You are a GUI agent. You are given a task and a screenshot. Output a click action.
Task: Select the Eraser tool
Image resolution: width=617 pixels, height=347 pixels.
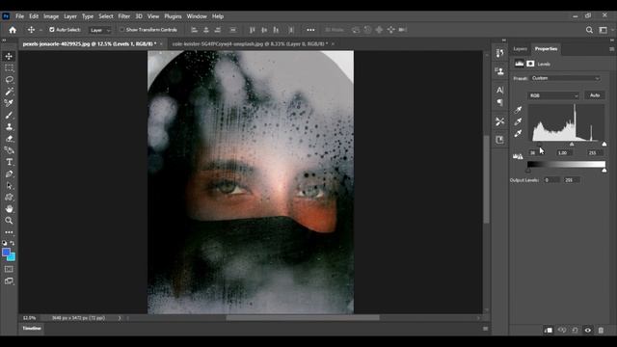tap(9, 139)
